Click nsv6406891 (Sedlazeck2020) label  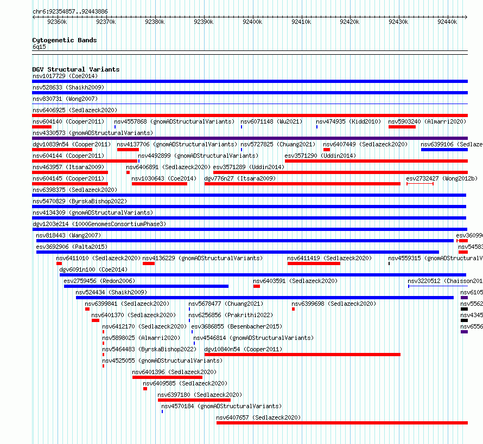(168, 167)
